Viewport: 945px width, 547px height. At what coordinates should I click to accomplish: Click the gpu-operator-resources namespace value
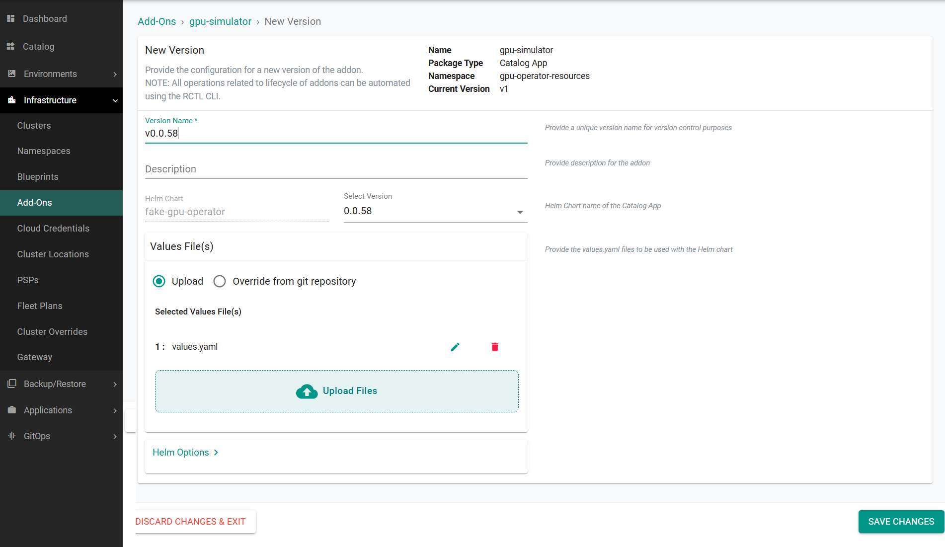[545, 76]
